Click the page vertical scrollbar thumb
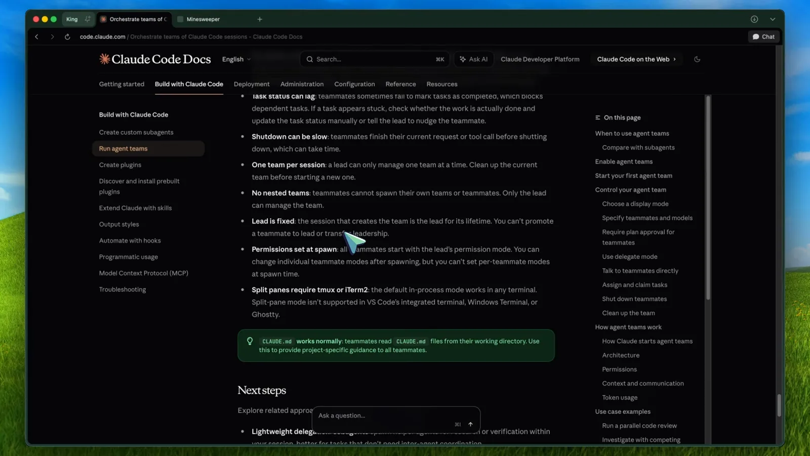Image resolution: width=810 pixels, height=456 pixels. [x=779, y=405]
